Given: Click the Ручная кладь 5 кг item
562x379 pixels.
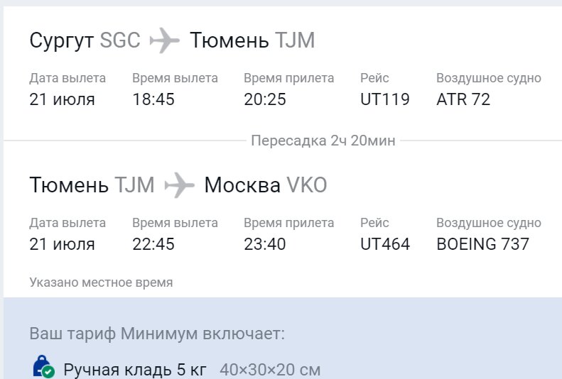Looking at the screenshot, I should (x=135, y=370).
